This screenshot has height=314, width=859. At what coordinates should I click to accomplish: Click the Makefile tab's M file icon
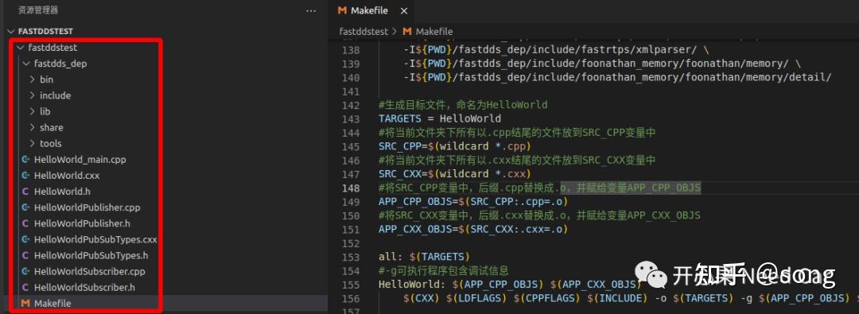pos(342,11)
